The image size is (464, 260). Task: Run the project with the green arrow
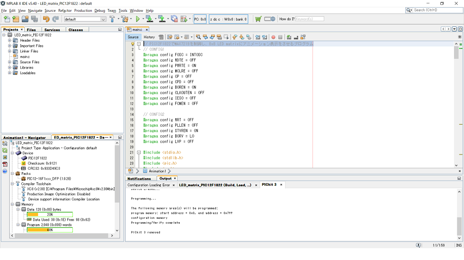pos(138,19)
